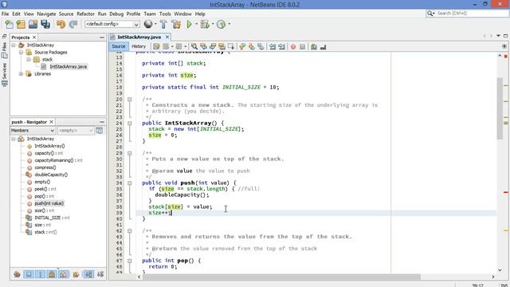This screenshot has width=510, height=287.
Task: Click the Clean and Build Project icon
Action: tap(176, 24)
